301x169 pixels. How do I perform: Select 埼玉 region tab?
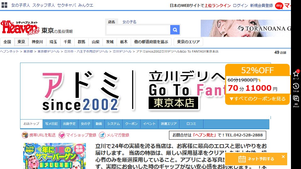point(53,42)
